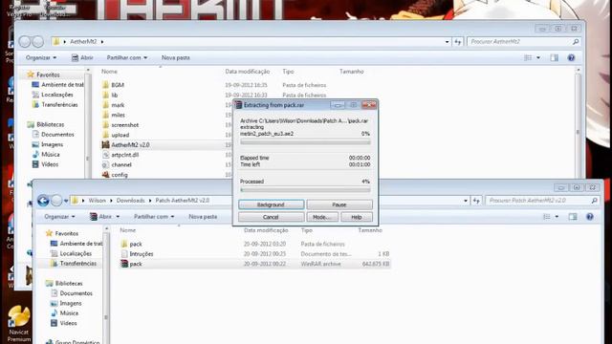The width and height of the screenshot is (612, 344).
Task: Open Navicat Premium desktop shortcut
Action: point(18,324)
